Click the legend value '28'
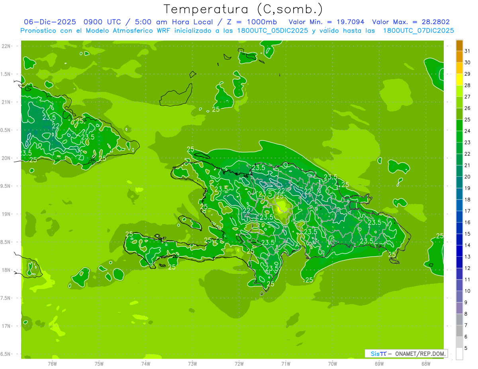 click(468, 85)
